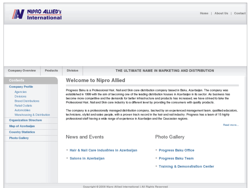251x188 pixels.
Task: Click the Ultimate Name in Marketing slogan
Action: (x=165, y=71)
